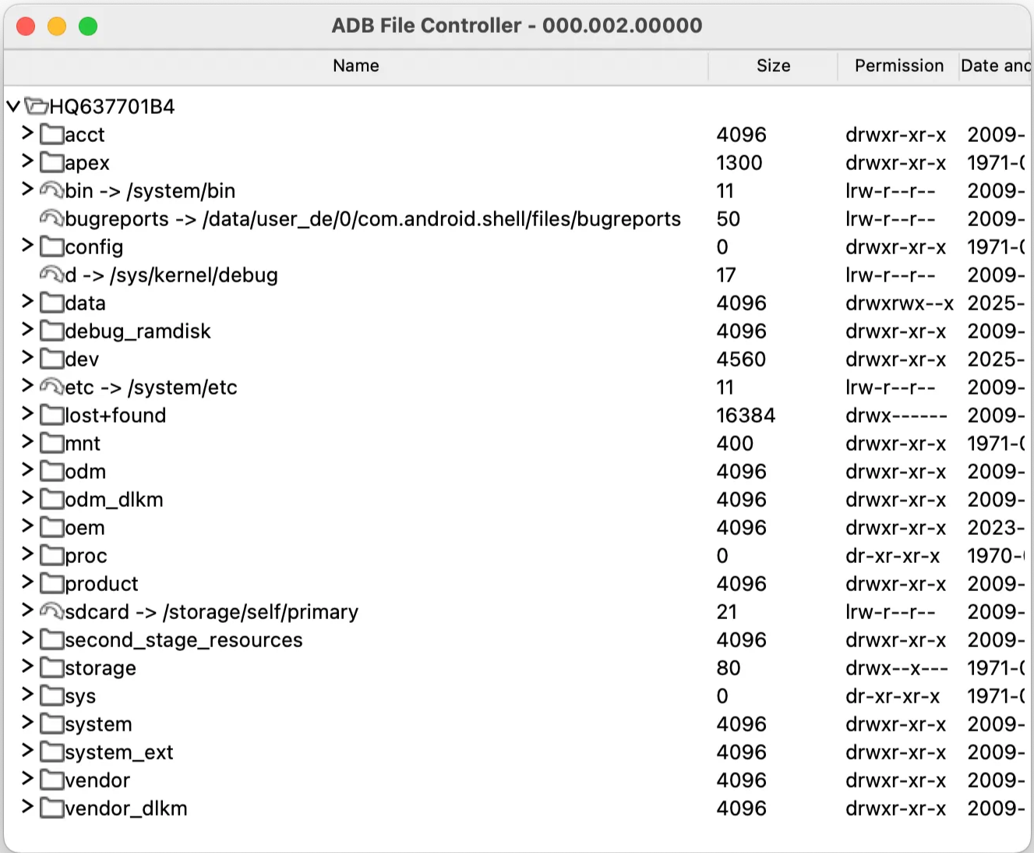Collapse the HQ637701B4 root device node
This screenshot has height=853, width=1034.
[13, 106]
